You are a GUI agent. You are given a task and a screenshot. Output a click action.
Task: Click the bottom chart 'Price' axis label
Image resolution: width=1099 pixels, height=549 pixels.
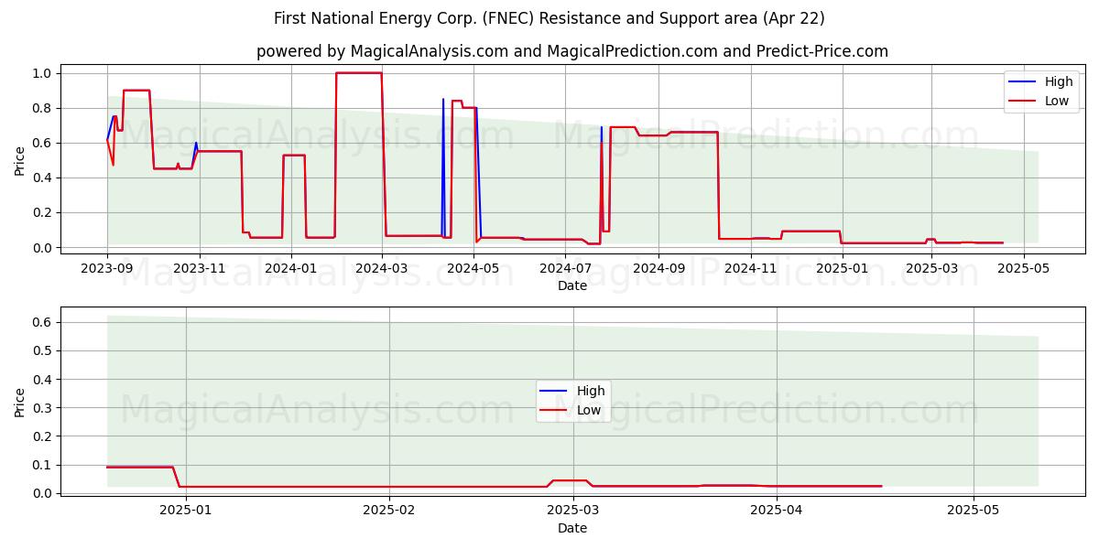click(x=20, y=403)
